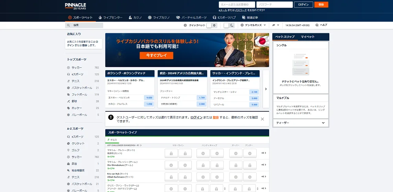The height and width of the screenshot is (192, 393).
Task: Select フットボール in top sports list
Action: tap(83, 95)
